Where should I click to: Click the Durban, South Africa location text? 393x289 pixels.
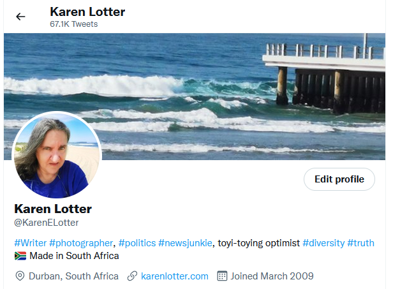click(73, 276)
